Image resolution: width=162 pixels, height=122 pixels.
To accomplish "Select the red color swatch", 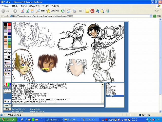I will coord(9,24).
